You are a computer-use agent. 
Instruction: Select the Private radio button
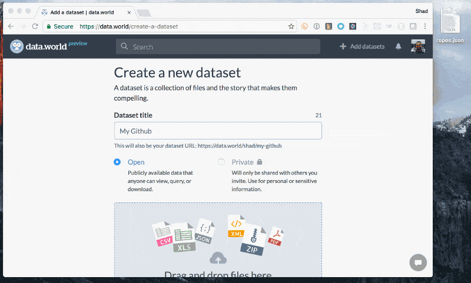(221, 162)
